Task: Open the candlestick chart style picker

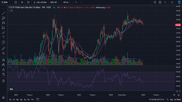Action: pyautogui.click(x=28, y=2)
